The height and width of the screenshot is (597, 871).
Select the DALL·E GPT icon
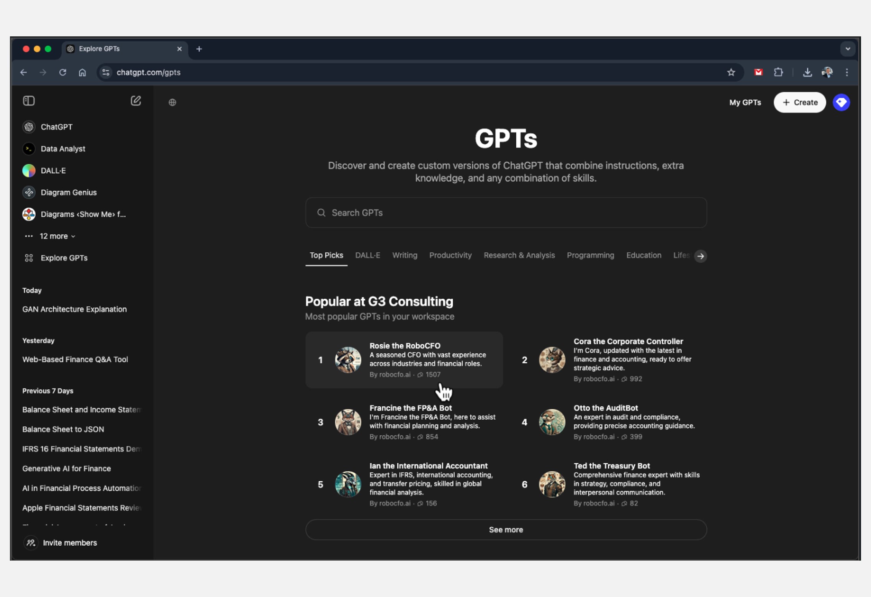tap(29, 171)
